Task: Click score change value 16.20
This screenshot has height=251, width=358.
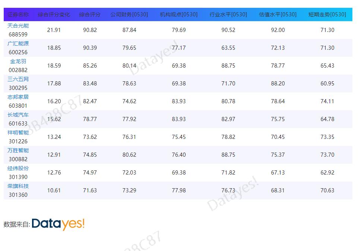Action: 54,101
